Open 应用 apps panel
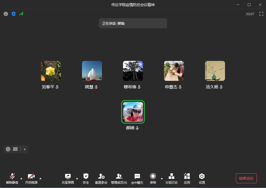The image size is (266, 188). pos(187,179)
